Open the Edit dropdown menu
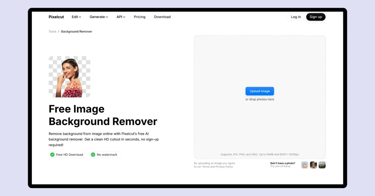The width and height of the screenshot is (375, 196). pos(76,17)
